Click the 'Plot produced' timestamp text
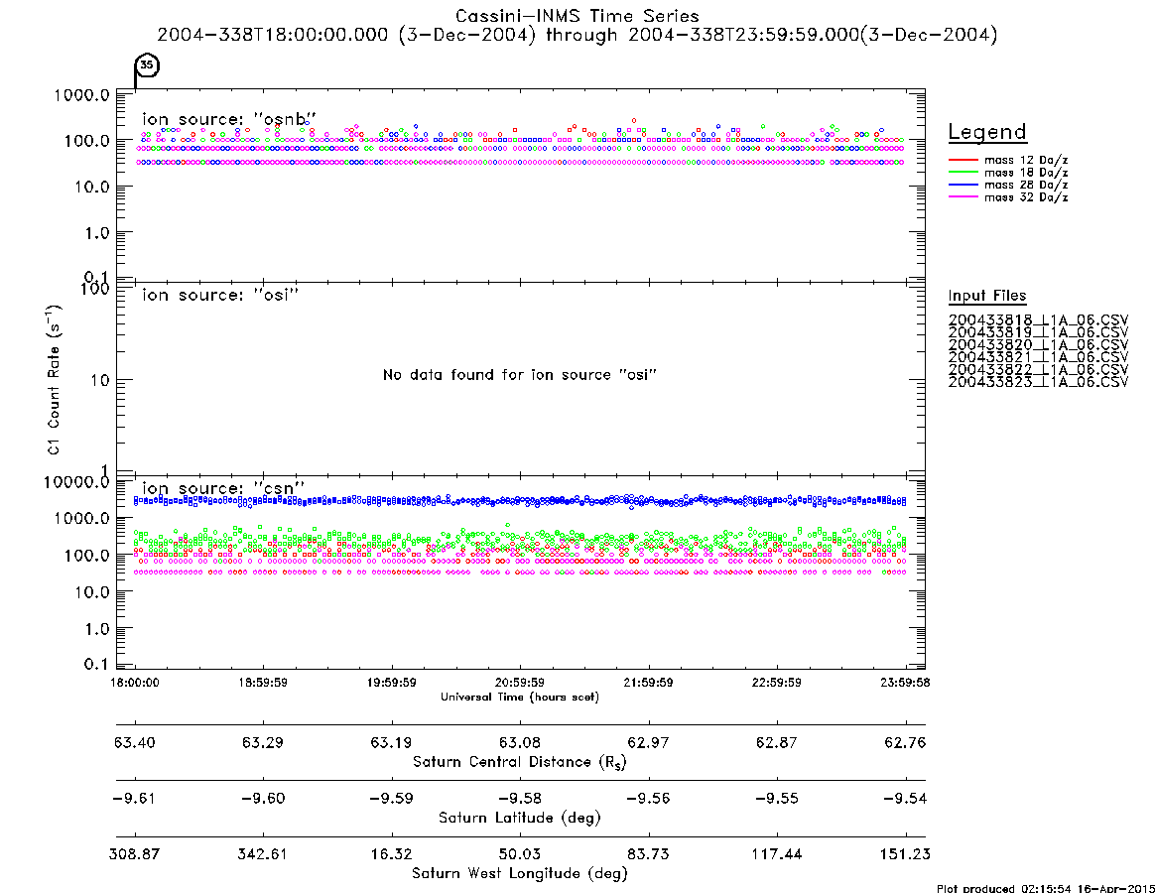The image size is (1156, 893). pyautogui.click(x=1046, y=888)
